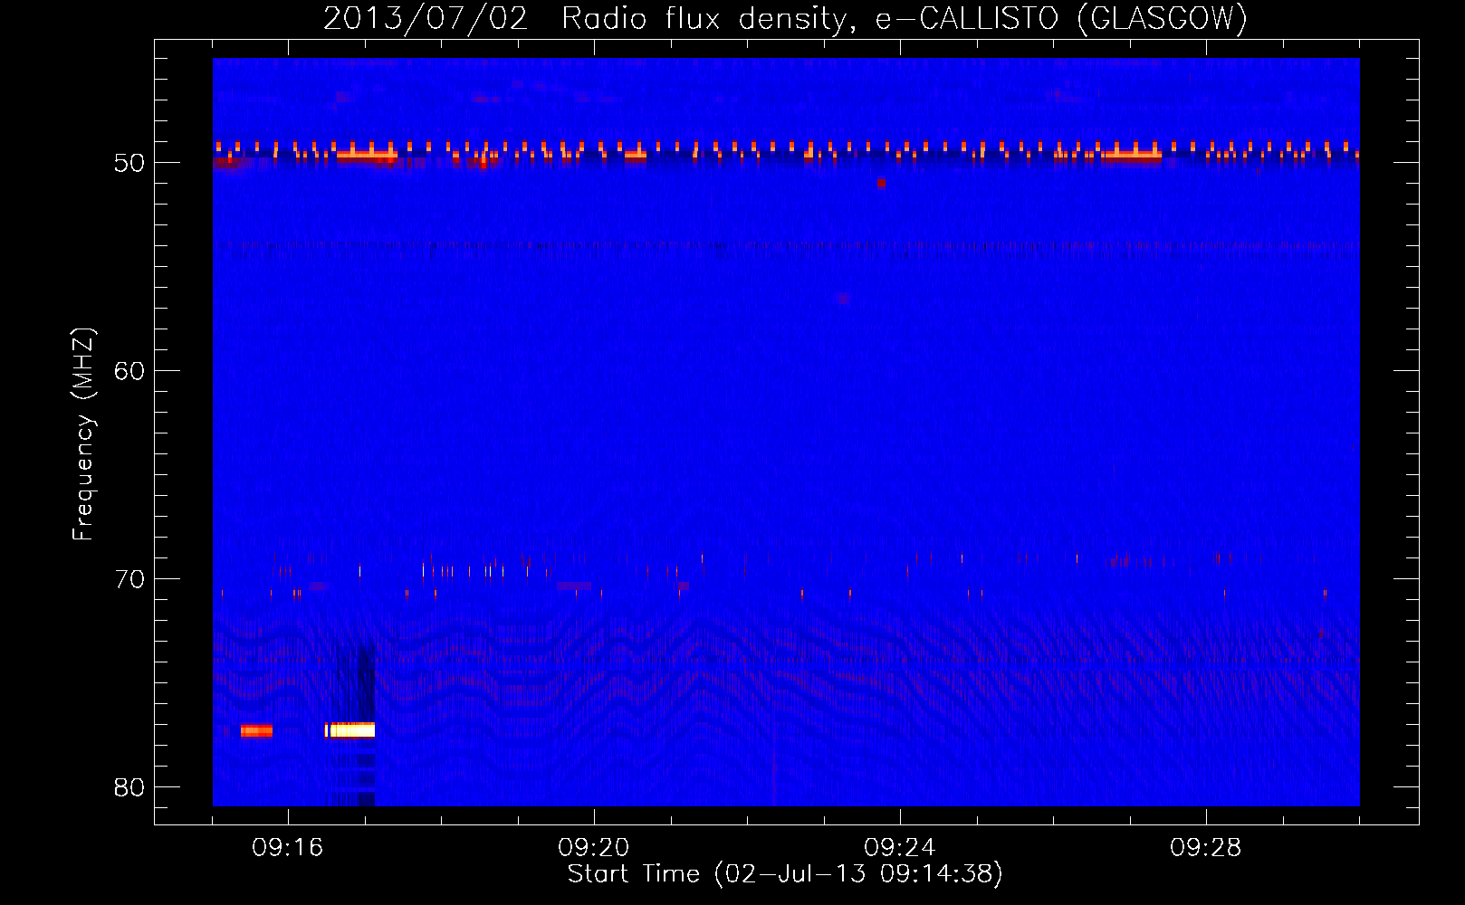
Task: Click the 09:24 time tick label
Action: pyautogui.click(x=899, y=848)
